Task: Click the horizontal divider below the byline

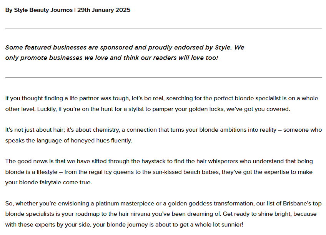Action: (x=163, y=28)
